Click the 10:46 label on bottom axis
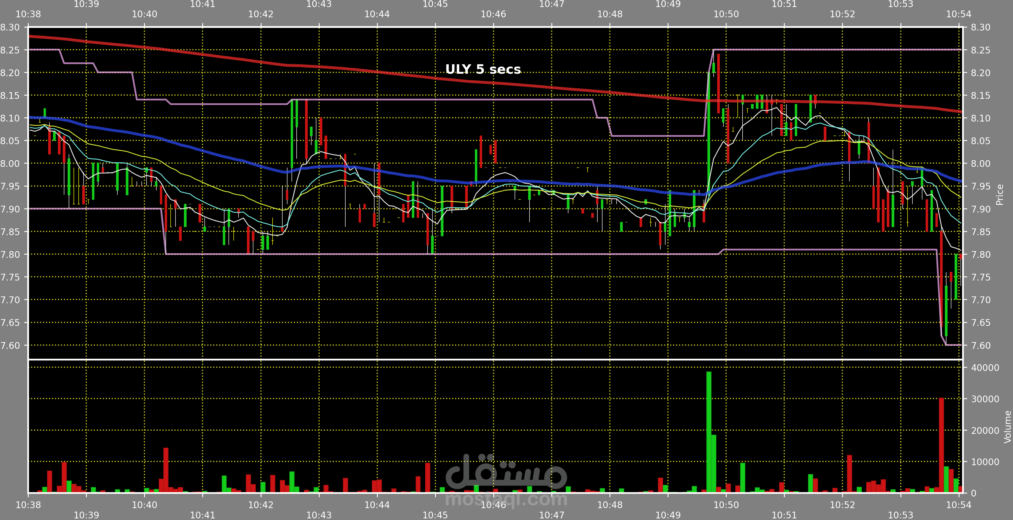The width and height of the screenshot is (1013, 520). click(x=493, y=505)
